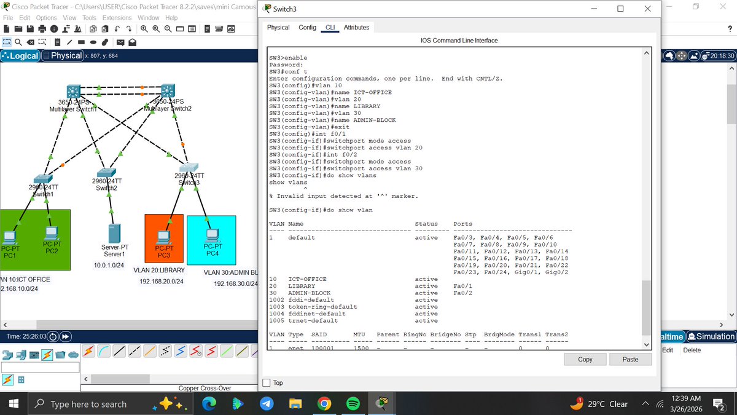Choose the Draw Line tool
The image size is (737, 415).
click(x=69, y=42)
